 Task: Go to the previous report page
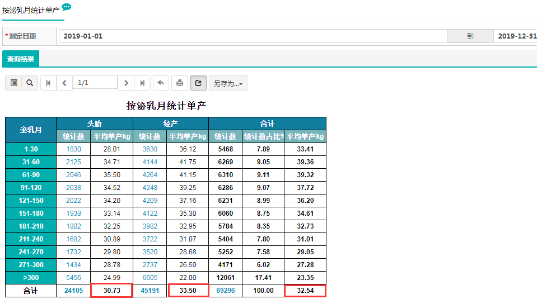click(64, 83)
